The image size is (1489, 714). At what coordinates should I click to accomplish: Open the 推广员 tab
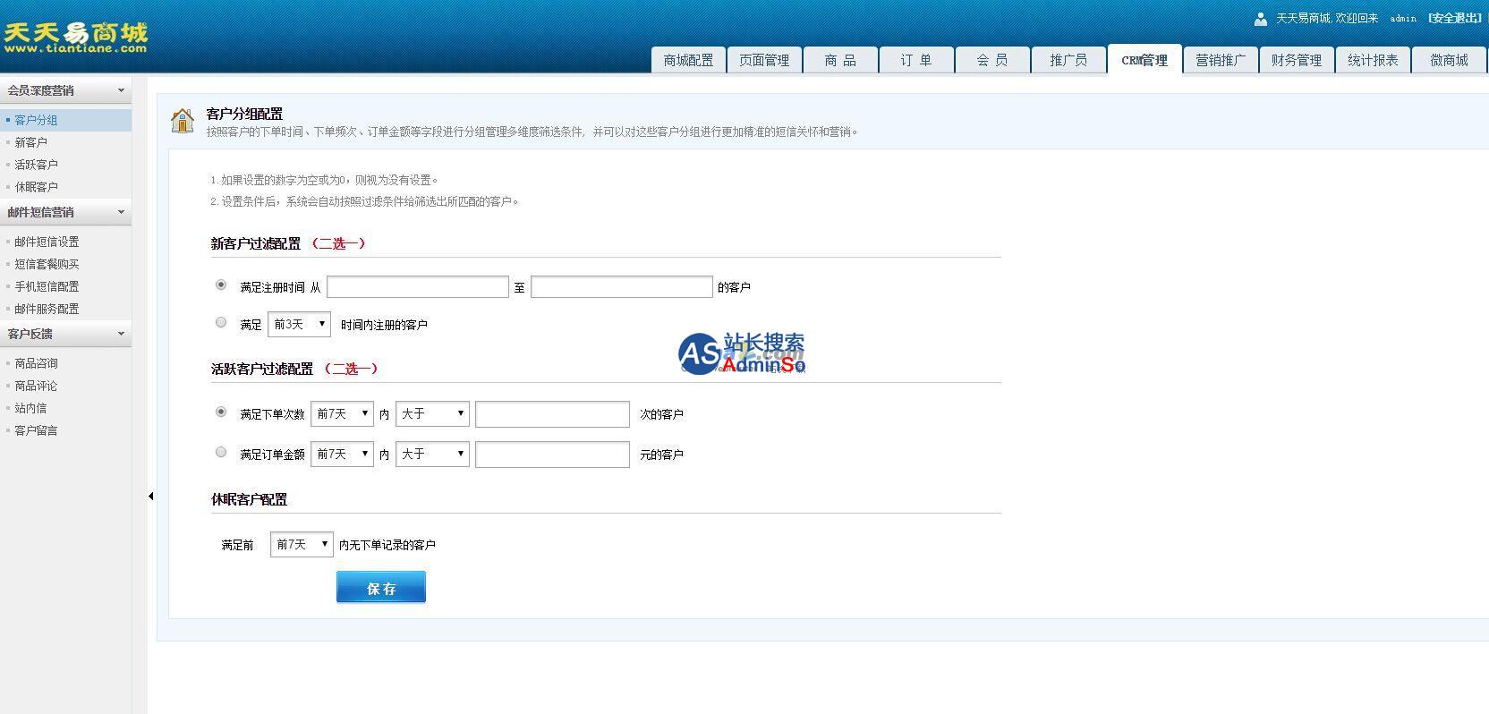(1068, 60)
